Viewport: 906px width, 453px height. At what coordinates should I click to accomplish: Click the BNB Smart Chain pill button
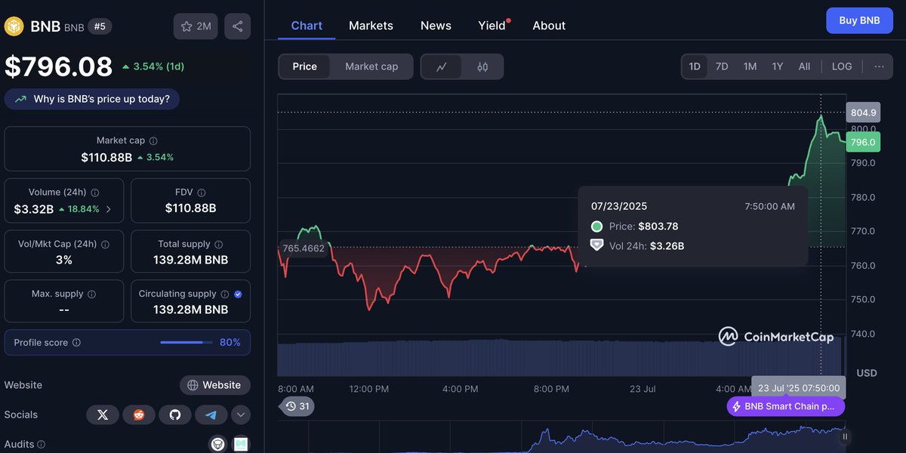(786, 406)
